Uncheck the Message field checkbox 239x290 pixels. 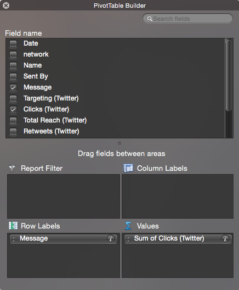pos(13,88)
